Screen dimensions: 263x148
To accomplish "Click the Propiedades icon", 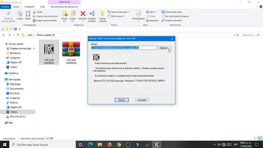I will (138, 14).
